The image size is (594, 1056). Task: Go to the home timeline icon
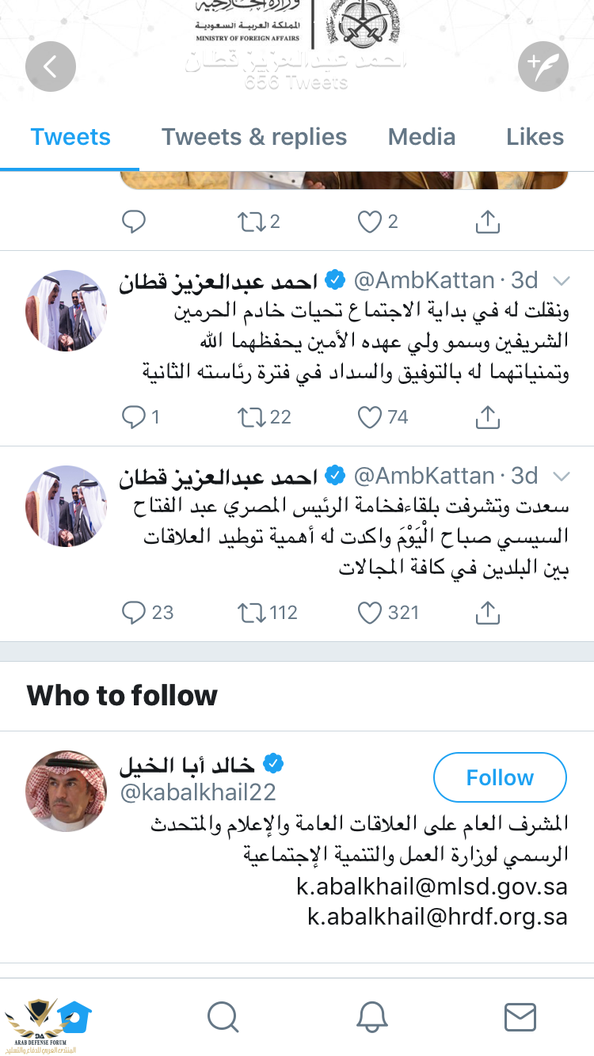(x=74, y=1016)
